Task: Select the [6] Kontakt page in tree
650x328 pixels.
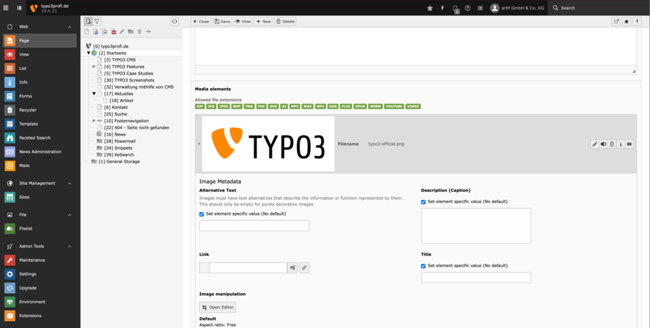Action: coord(116,107)
